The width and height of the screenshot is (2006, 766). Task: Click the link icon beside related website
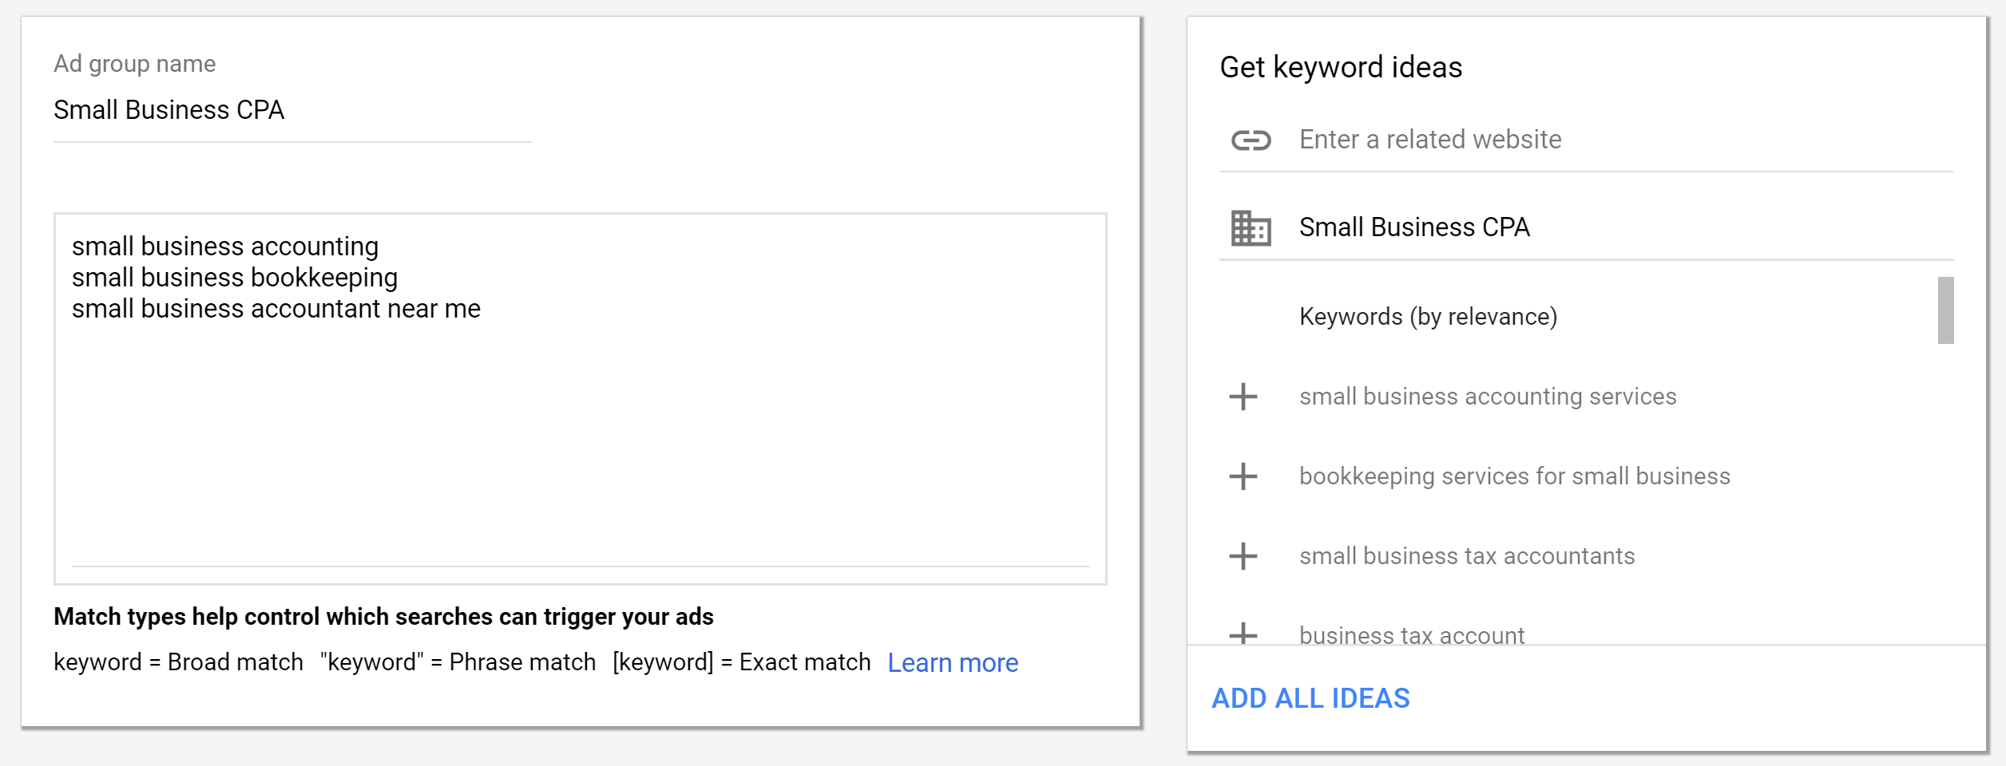tap(1250, 140)
